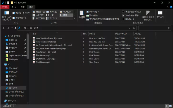Viewport: 173px width, 108px height.
Task: Select 中アイコン layout
Action: pos(66,12)
